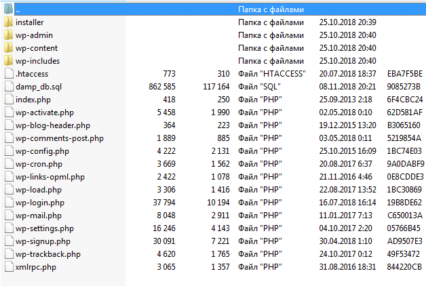Screen dimensions: 426x286
Task: Click the highlighted 'Папка с файлами' type cell
Action: tap(271, 9)
